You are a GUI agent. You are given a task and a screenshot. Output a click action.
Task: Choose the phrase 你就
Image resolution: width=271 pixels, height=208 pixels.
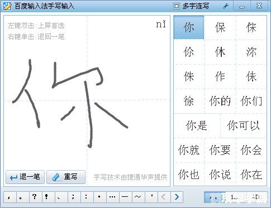189,150
